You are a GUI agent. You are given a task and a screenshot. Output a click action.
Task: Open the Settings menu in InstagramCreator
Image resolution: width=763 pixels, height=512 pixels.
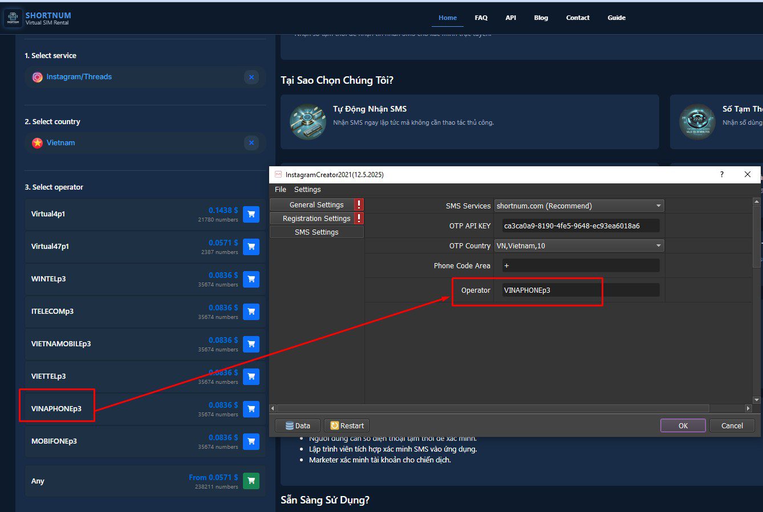click(307, 190)
